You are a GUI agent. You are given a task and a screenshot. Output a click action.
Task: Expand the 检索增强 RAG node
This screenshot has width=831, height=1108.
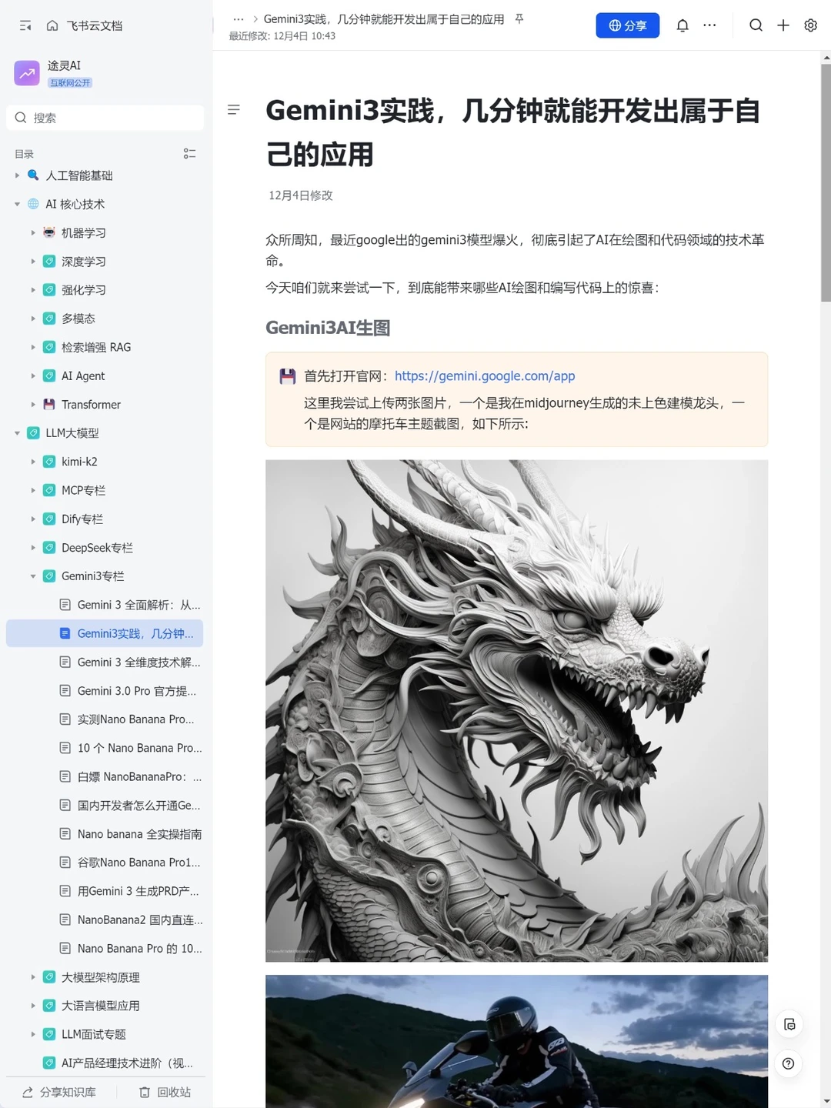(33, 347)
